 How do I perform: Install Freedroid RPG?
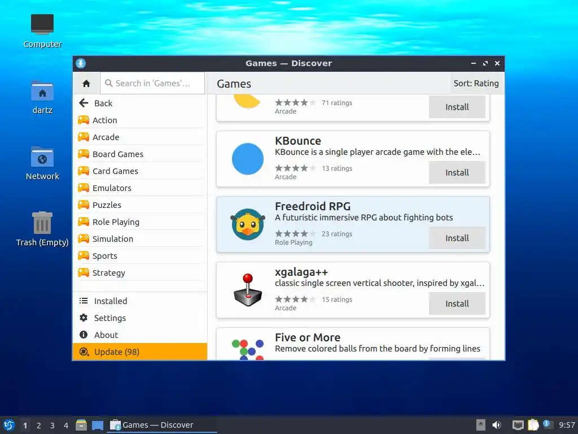(x=457, y=238)
